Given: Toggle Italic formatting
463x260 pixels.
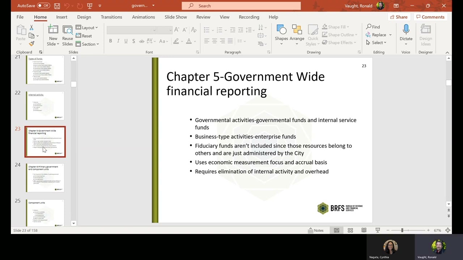Looking at the screenshot, I should [118, 41].
